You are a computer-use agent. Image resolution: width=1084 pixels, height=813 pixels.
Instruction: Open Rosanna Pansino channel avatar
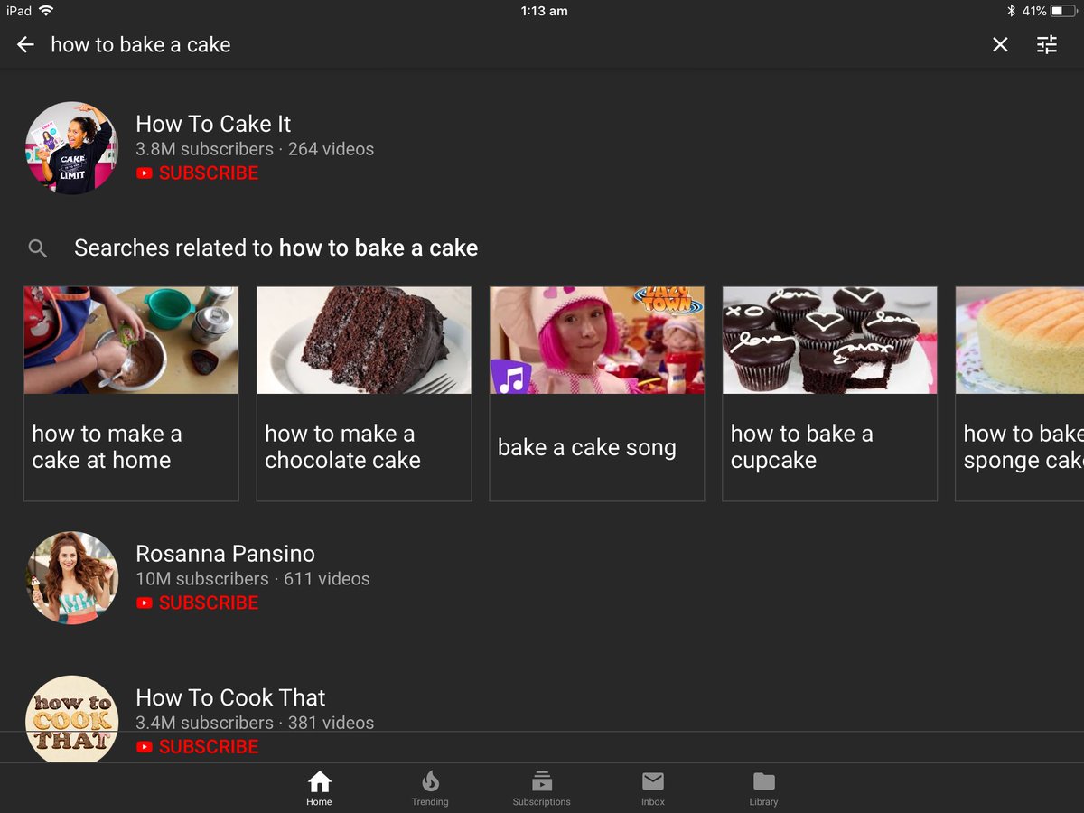click(71, 577)
